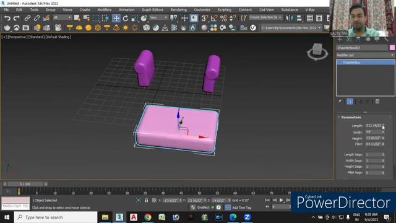Click the Fillet Segs value field
Screen dimensions: 396x223
coord(374,173)
